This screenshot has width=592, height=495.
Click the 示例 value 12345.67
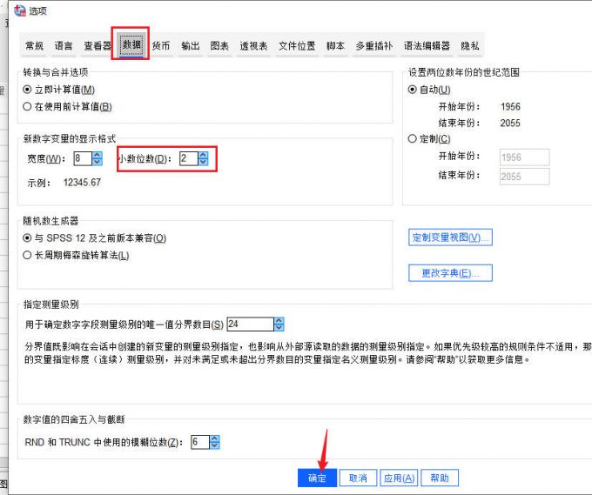pyautogui.click(x=82, y=183)
